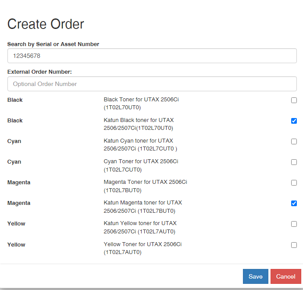Click 'Katun Magenta toner for UTAX' description
The height and width of the screenshot is (290, 303).
143,207
